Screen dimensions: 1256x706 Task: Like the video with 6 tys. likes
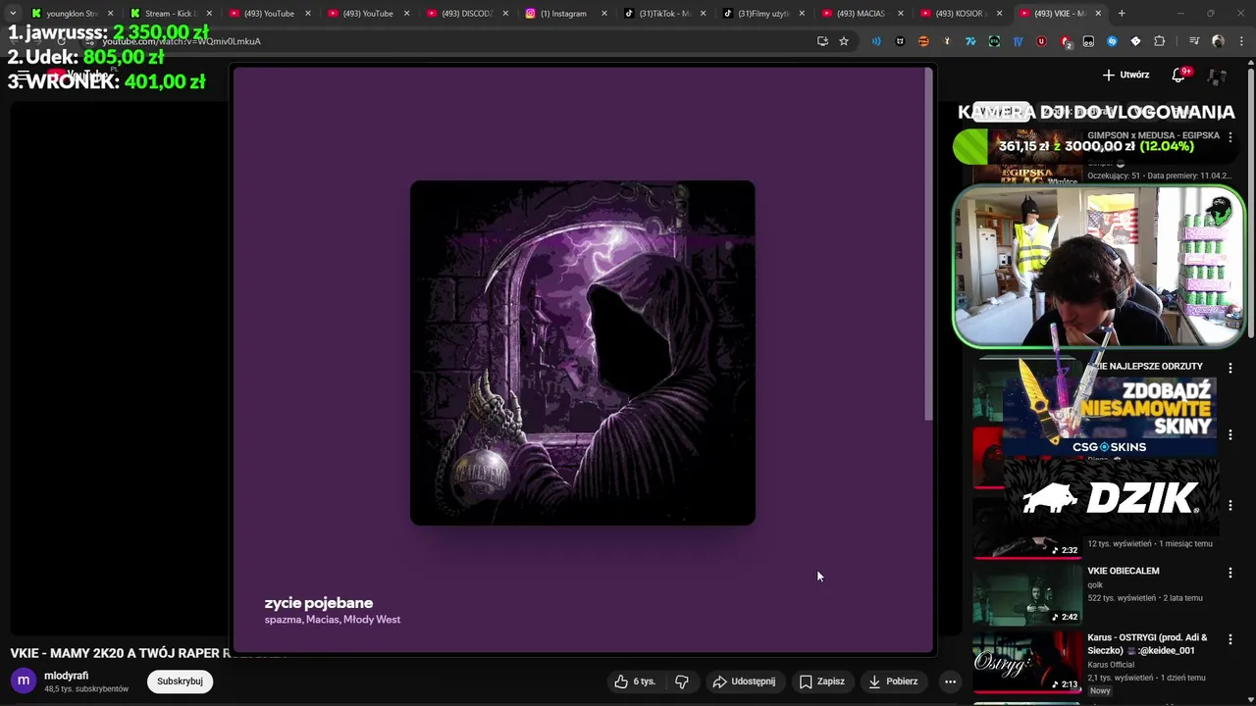(634, 681)
